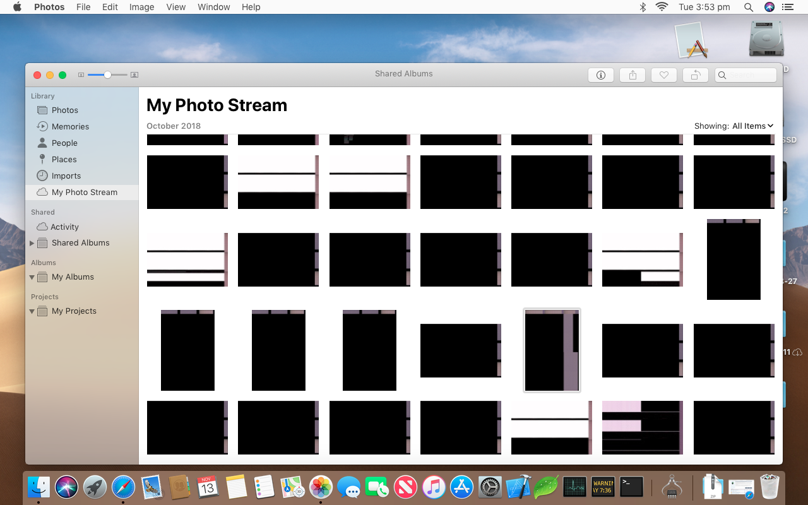This screenshot has width=808, height=505.
Task: Open Messages from the Dock
Action: (x=348, y=487)
